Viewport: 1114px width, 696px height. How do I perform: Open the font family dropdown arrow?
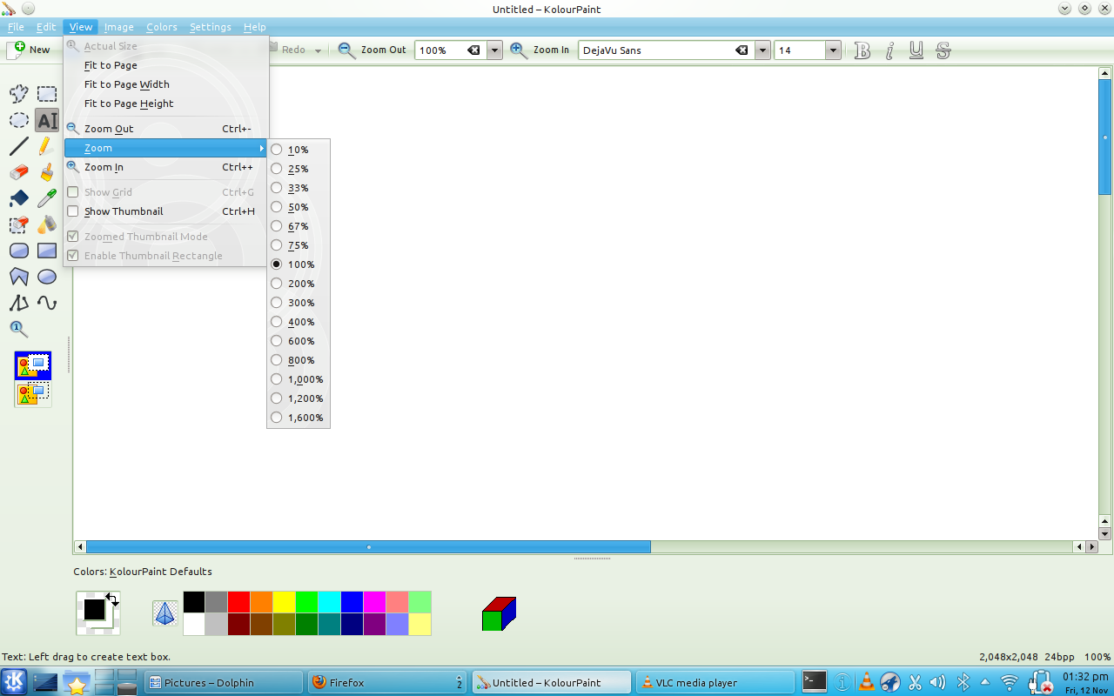tap(762, 50)
